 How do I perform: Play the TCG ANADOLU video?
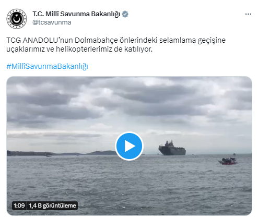[129, 146]
